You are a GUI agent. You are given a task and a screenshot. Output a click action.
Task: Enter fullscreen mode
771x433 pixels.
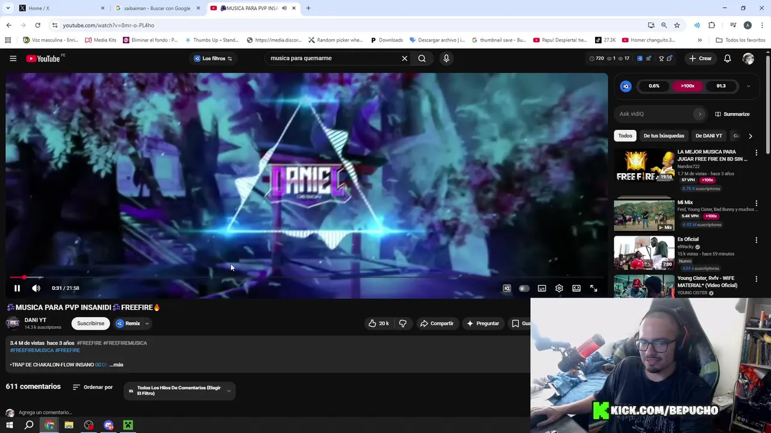tap(593, 289)
